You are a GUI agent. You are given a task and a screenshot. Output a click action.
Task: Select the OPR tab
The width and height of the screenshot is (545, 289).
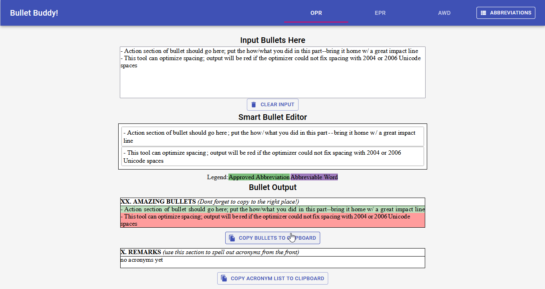click(x=316, y=12)
